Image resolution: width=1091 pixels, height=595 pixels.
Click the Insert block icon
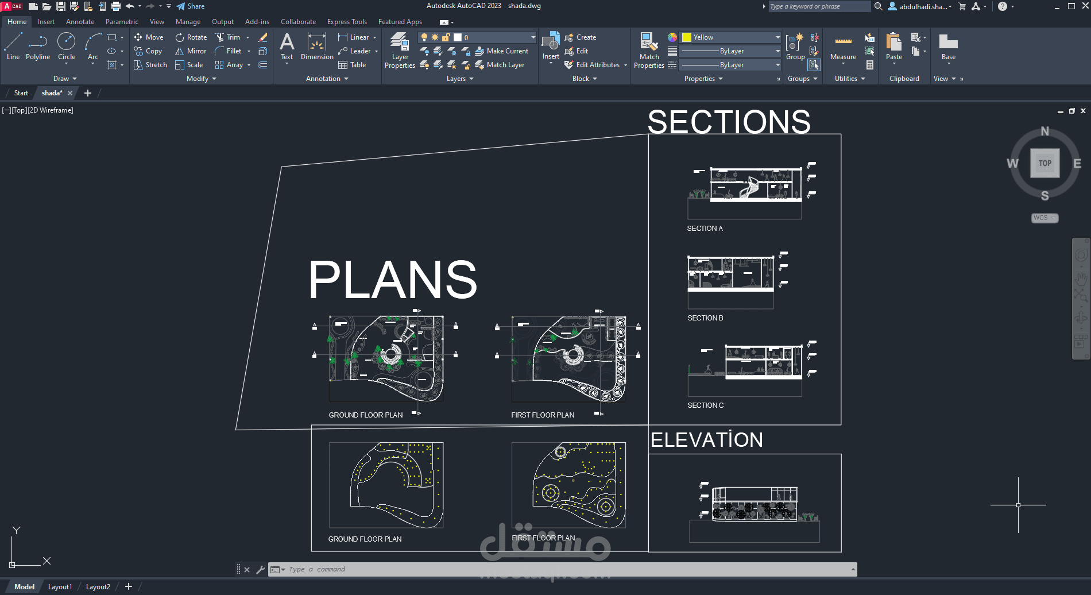click(x=551, y=41)
